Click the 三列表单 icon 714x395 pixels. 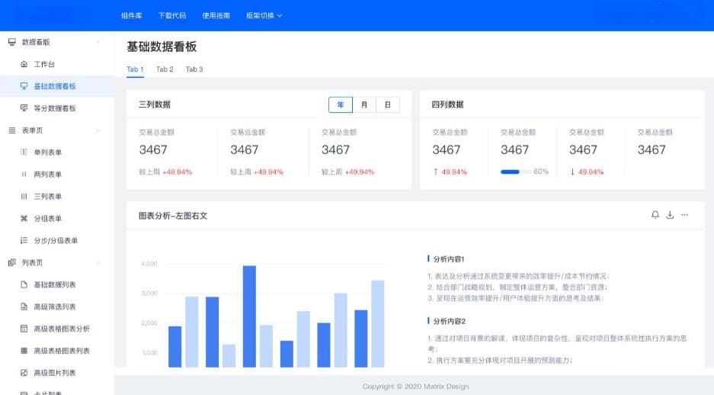pos(24,197)
